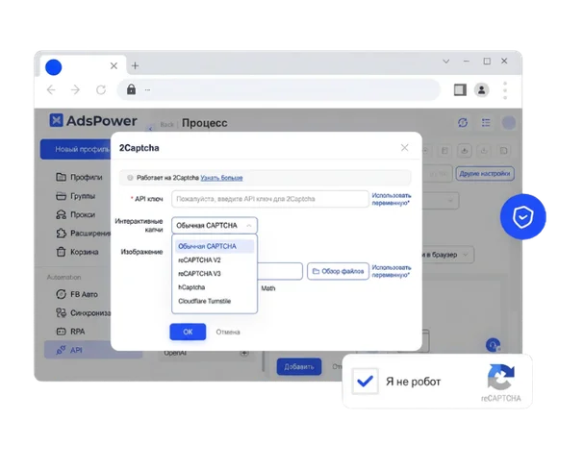The height and width of the screenshot is (469, 583).
Task: Click the padlock site-info icon
Action: pyautogui.click(x=131, y=89)
